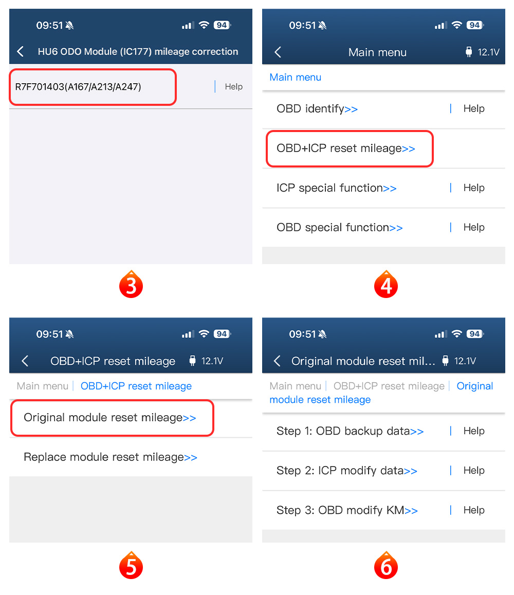514x595 pixels.
Task: Open Step 3: OBD modify KM>>
Action: coord(347,510)
